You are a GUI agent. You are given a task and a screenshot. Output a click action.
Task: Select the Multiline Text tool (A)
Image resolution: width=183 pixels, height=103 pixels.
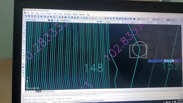pyautogui.click(x=23, y=76)
